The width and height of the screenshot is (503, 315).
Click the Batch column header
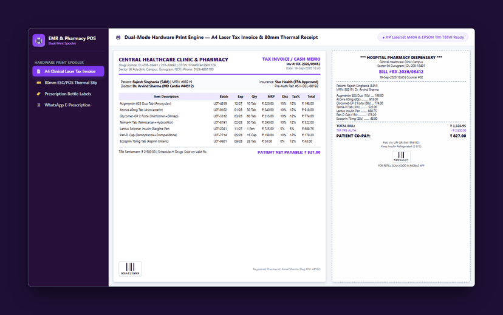[x=224, y=96]
